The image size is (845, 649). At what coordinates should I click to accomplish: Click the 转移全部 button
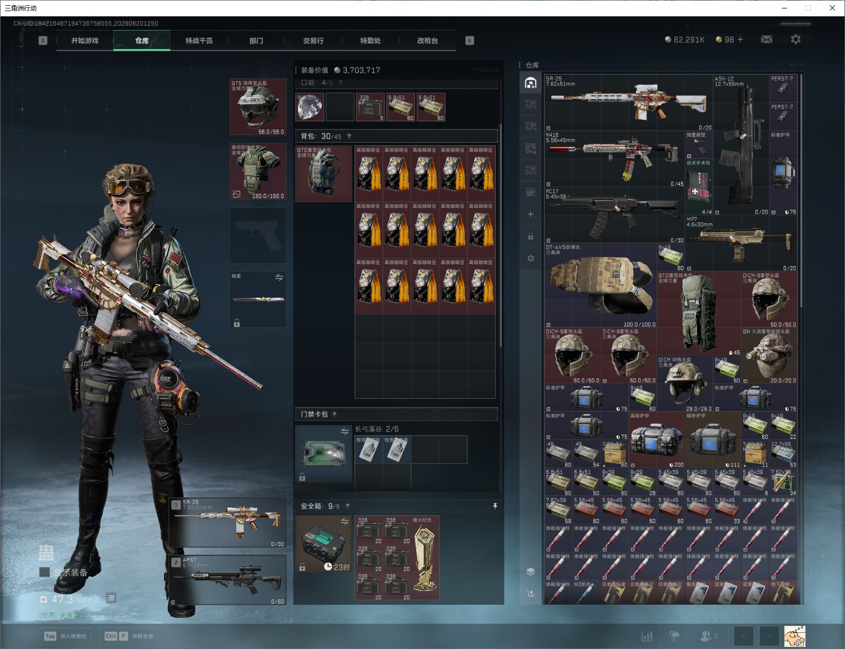pyautogui.click(x=129, y=636)
